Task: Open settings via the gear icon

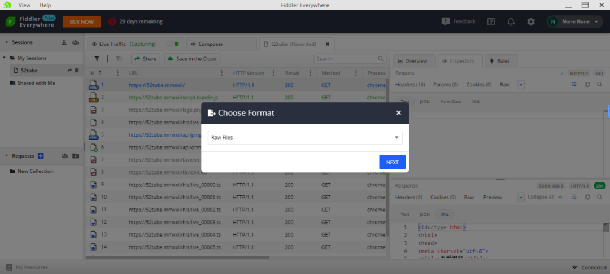Action: click(x=531, y=21)
